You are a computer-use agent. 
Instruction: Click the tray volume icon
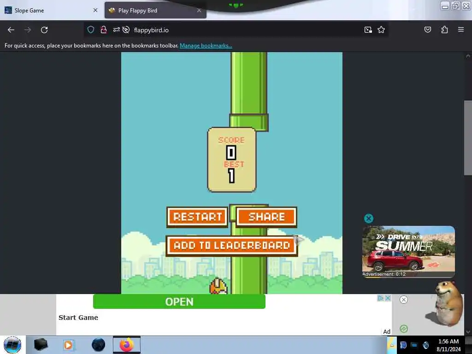(x=425, y=345)
